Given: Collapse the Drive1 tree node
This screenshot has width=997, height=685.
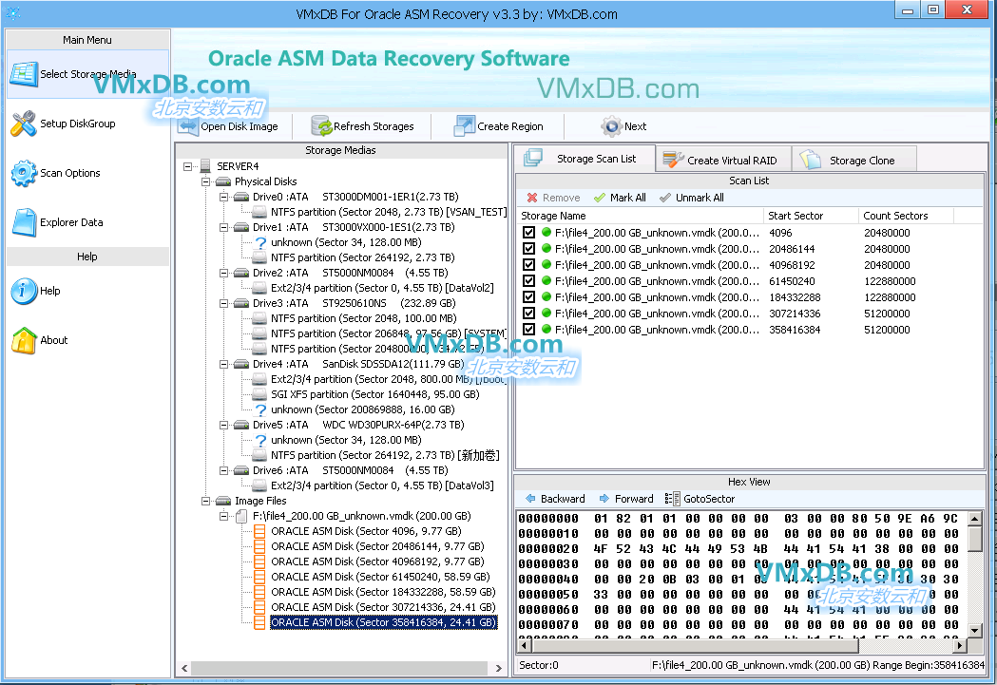Looking at the screenshot, I should [223, 227].
